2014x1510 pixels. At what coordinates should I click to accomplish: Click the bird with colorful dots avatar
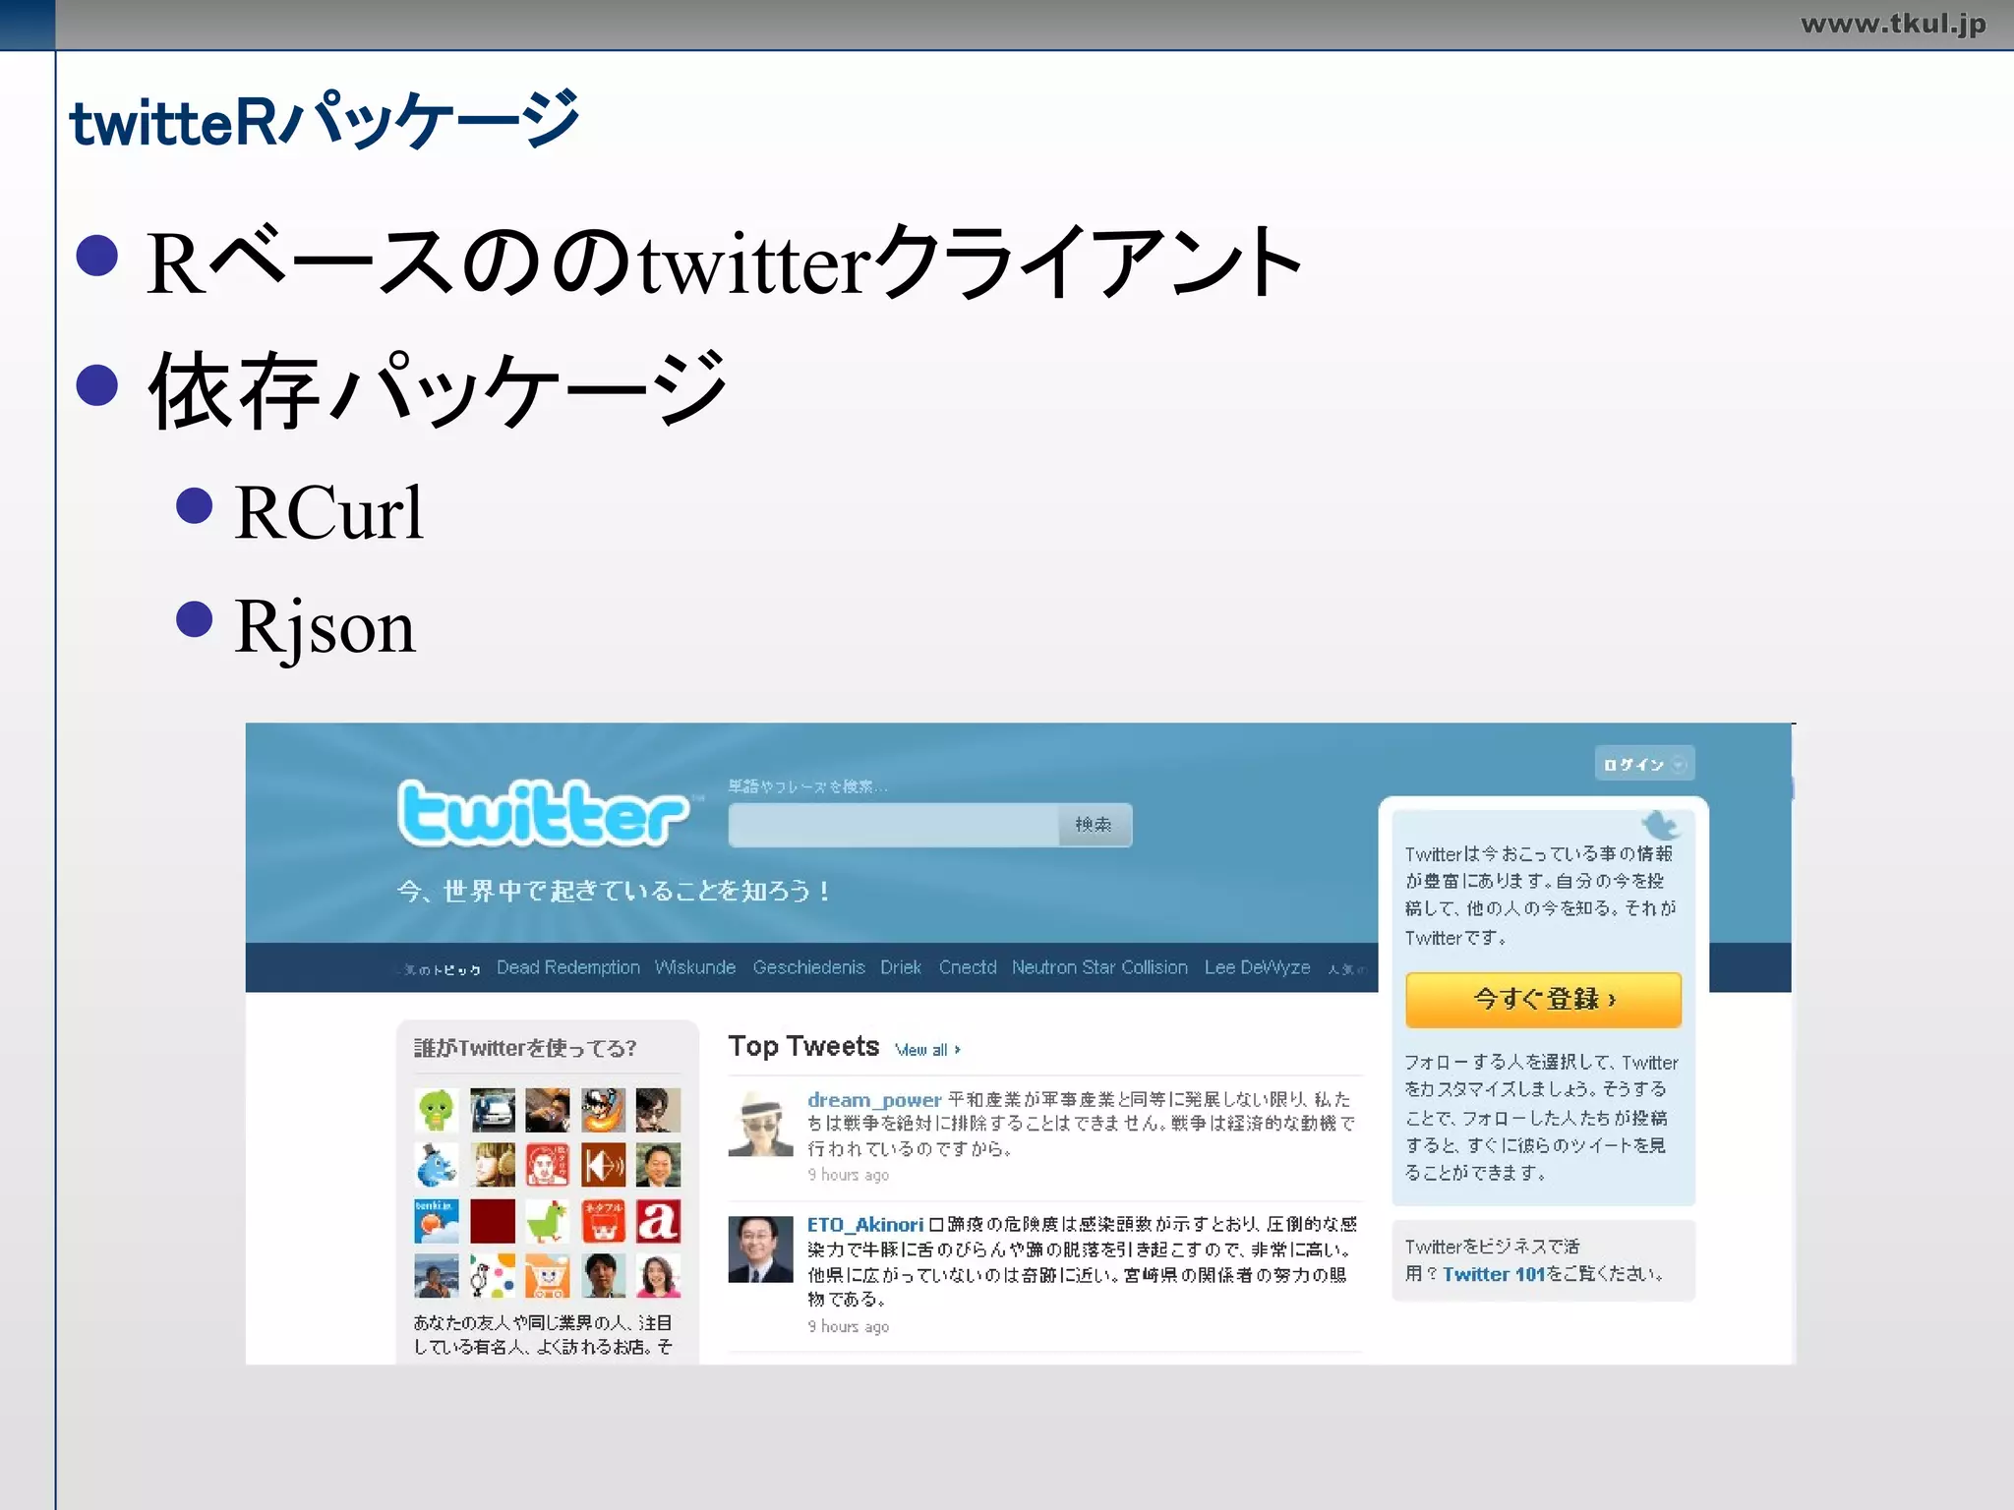[492, 1276]
